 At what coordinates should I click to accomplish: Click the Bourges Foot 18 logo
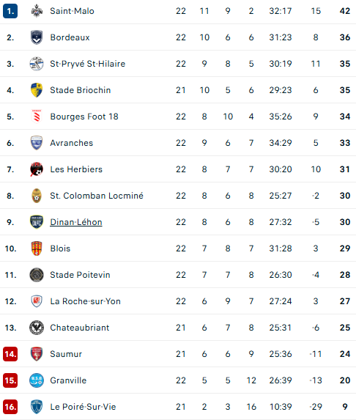(37, 117)
